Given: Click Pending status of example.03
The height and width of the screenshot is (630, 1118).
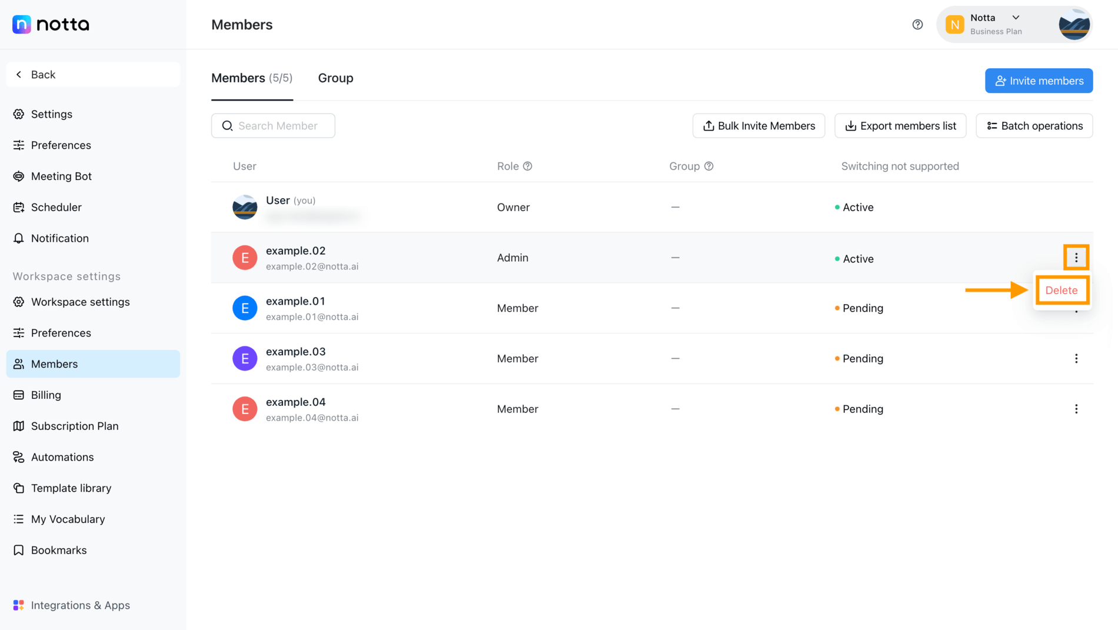Looking at the screenshot, I should click(859, 359).
